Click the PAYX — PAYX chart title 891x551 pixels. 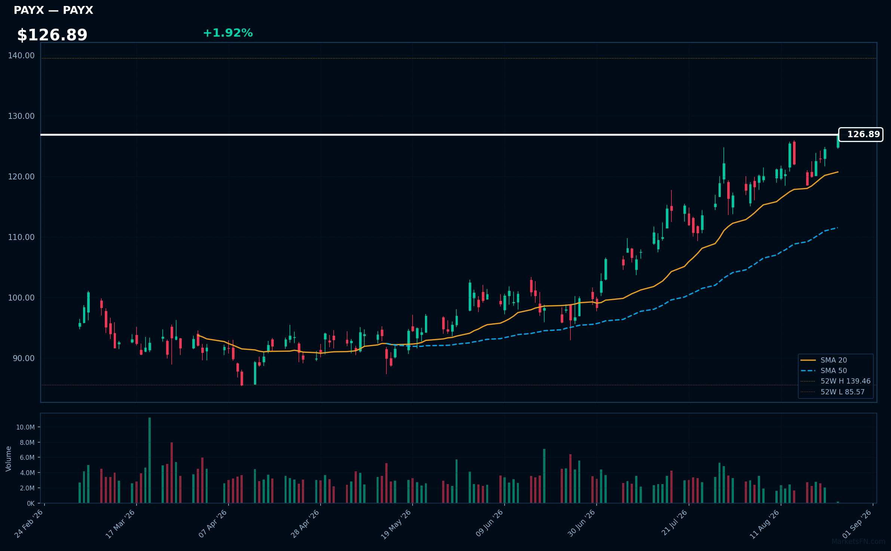click(x=53, y=10)
